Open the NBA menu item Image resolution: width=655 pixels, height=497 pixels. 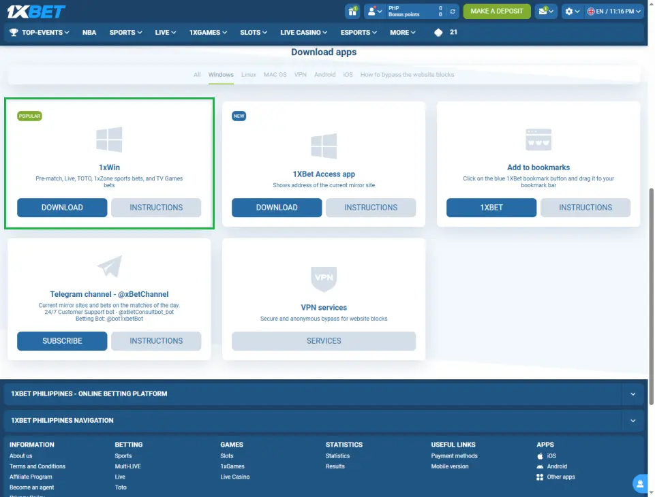point(89,32)
